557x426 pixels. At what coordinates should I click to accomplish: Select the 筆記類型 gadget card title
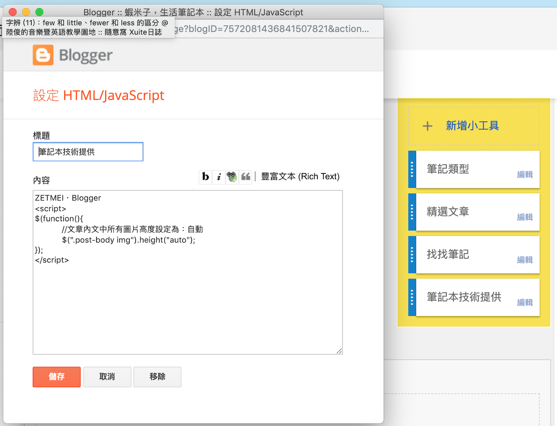tap(448, 169)
